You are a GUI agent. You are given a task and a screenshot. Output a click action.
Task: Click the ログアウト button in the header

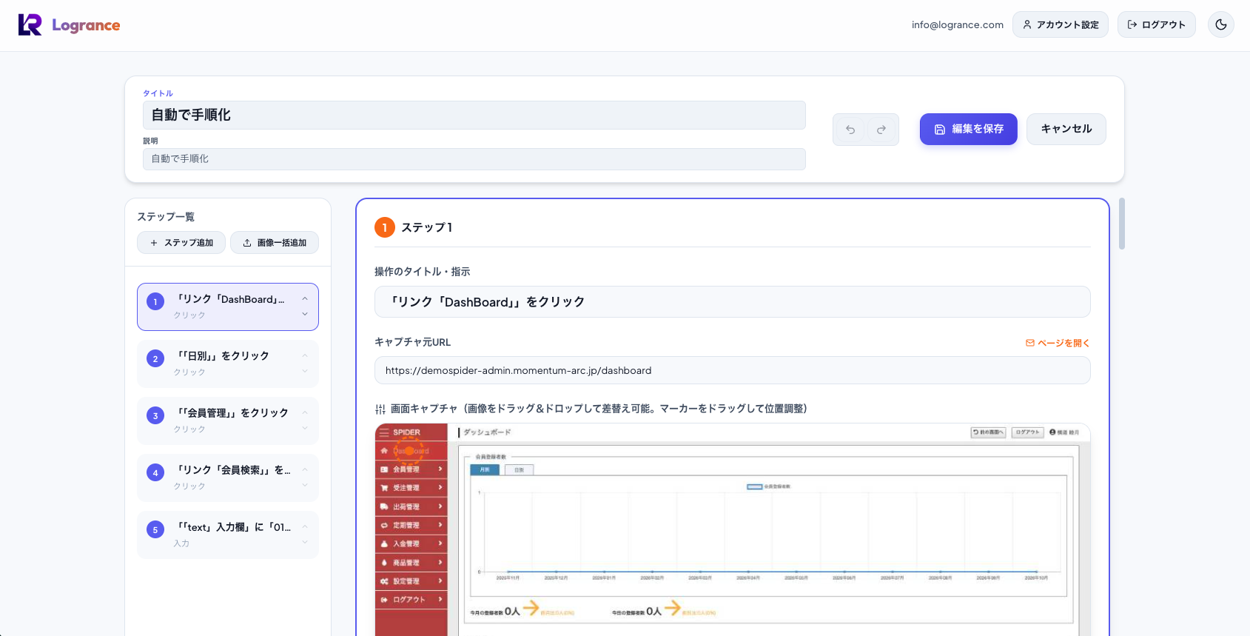(1157, 24)
